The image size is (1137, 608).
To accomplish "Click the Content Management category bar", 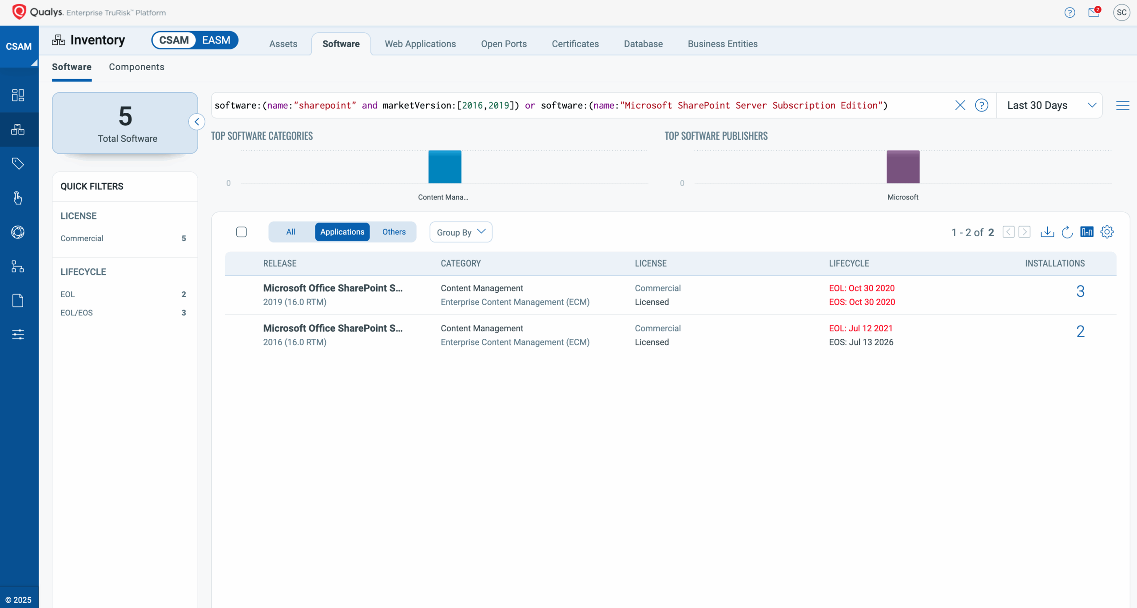I will point(445,167).
